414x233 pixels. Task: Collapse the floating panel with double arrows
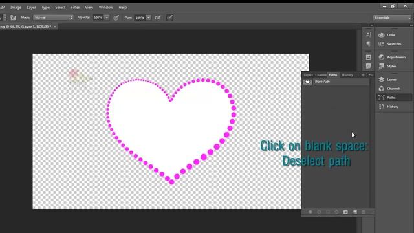pyautogui.click(x=363, y=75)
